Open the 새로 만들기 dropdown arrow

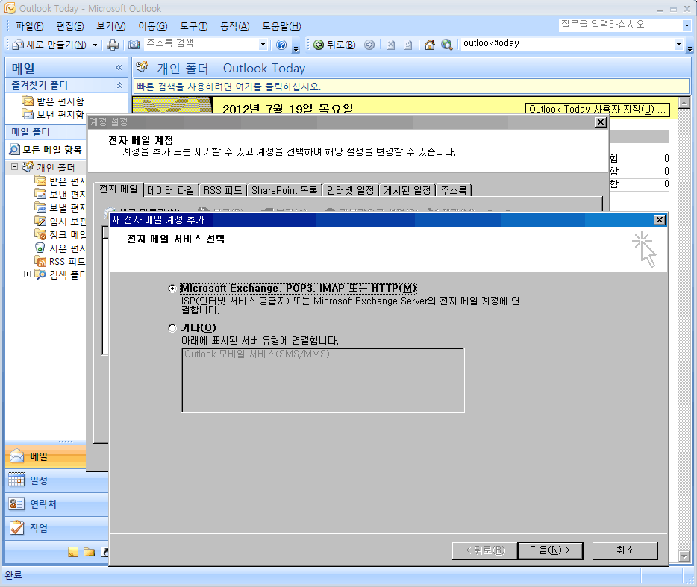[x=95, y=45]
